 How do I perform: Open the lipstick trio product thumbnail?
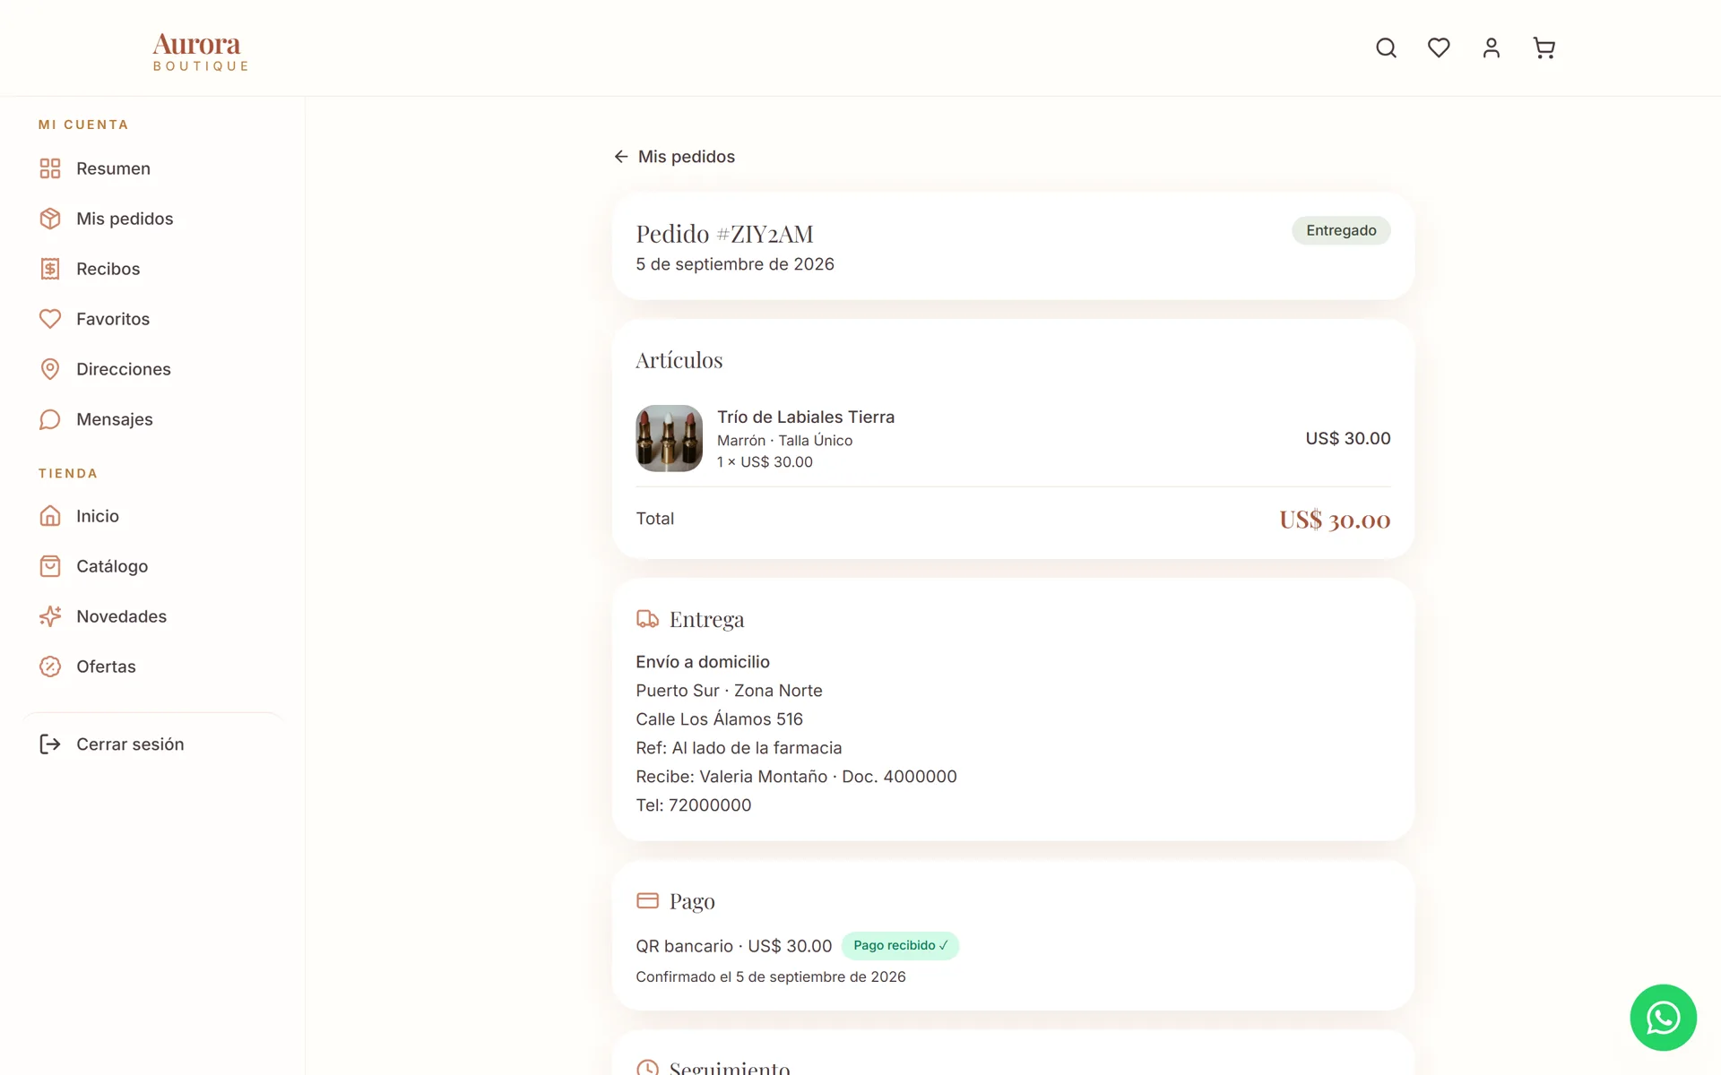click(669, 438)
